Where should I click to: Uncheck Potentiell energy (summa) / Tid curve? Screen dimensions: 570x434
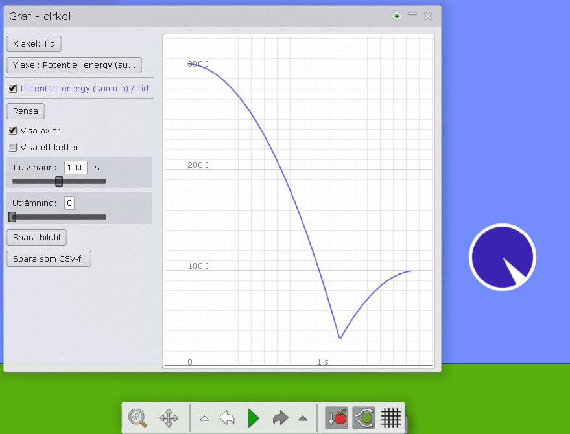pos(12,89)
